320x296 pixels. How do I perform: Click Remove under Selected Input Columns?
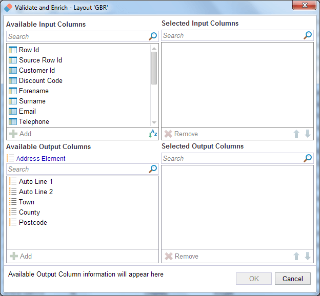[181, 134]
